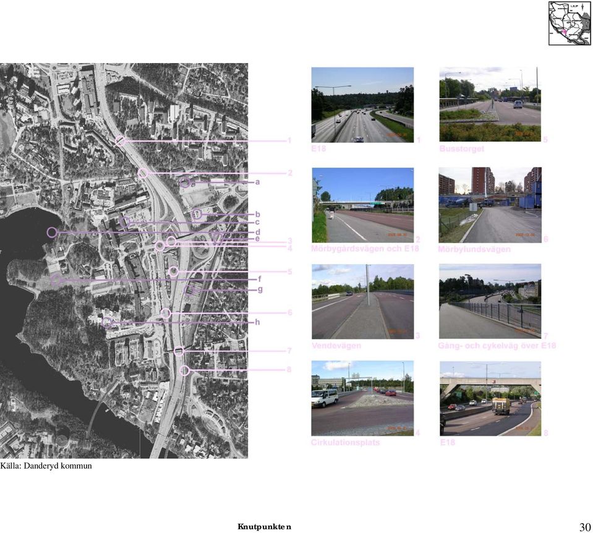The width and height of the screenshot is (593, 533).
Task: Click the circle marker for map location g
Action: coord(189,290)
